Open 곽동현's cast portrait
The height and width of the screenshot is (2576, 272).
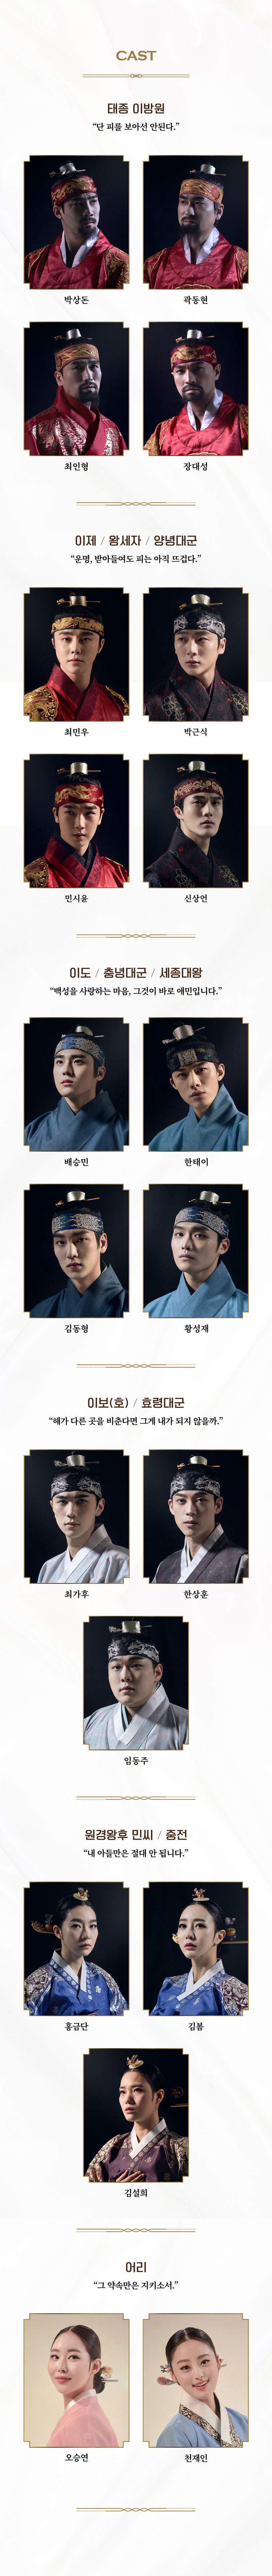coord(196,222)
